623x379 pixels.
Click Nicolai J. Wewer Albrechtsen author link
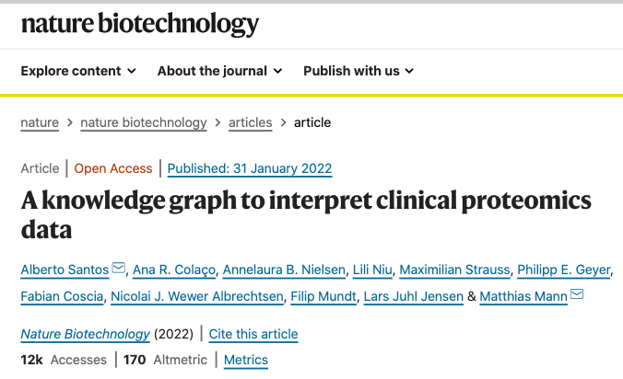click(195, 296)
